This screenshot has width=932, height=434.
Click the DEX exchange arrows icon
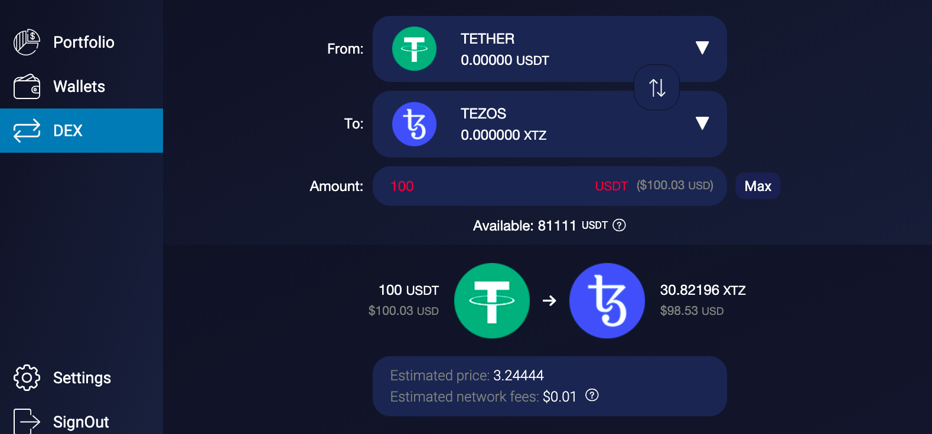pyautogui.click(x=27, y=131)
